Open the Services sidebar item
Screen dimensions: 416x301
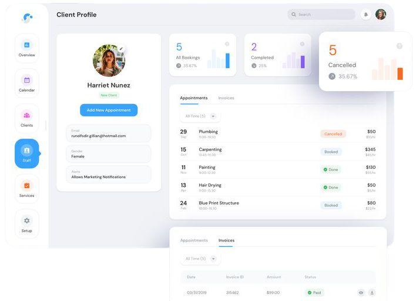click(x=27, y=189)
